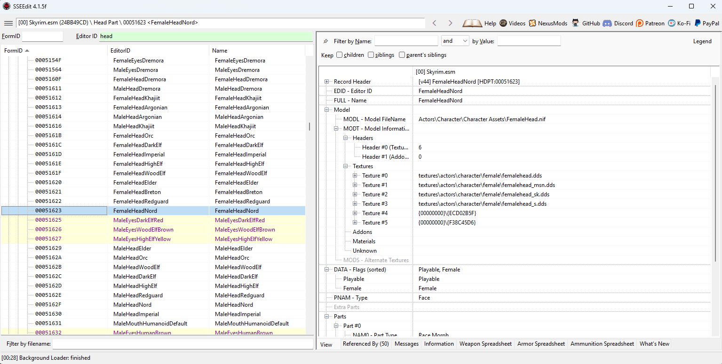This screenshot has height=364, width=722.
Task: Collapse the Model node
Action: click(x=326, y=110)
